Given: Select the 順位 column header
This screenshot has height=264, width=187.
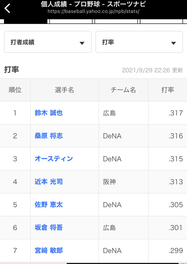Looking at the screenshot, I should (x=15, y=90).
